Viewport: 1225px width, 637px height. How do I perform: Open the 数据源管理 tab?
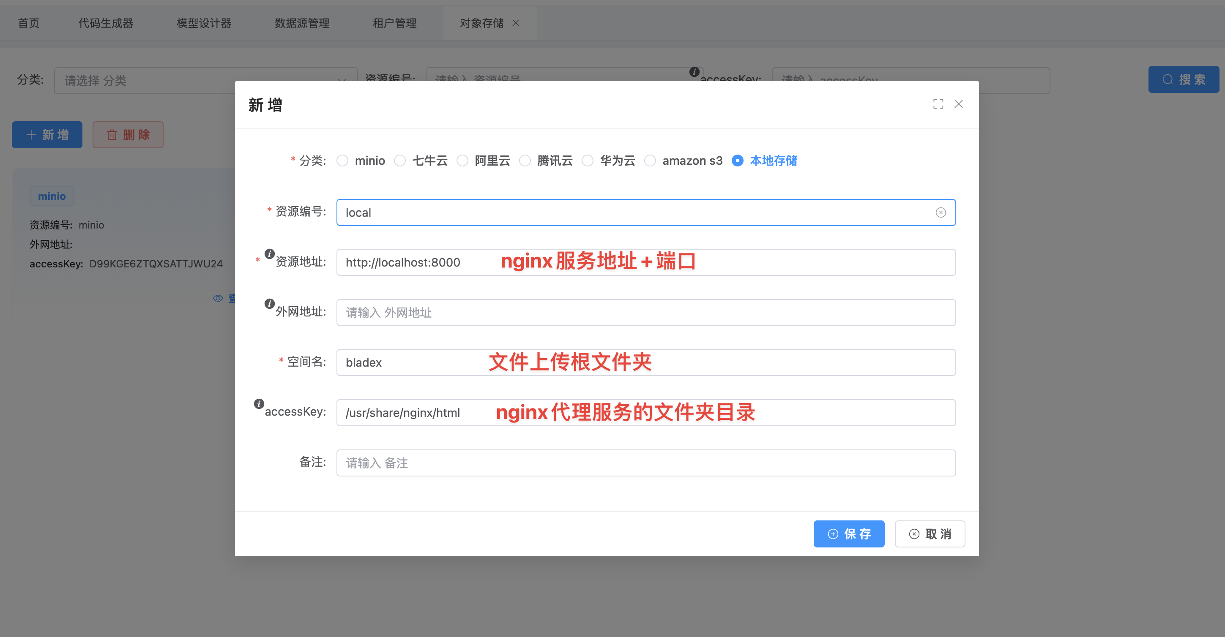coord(302,23)
